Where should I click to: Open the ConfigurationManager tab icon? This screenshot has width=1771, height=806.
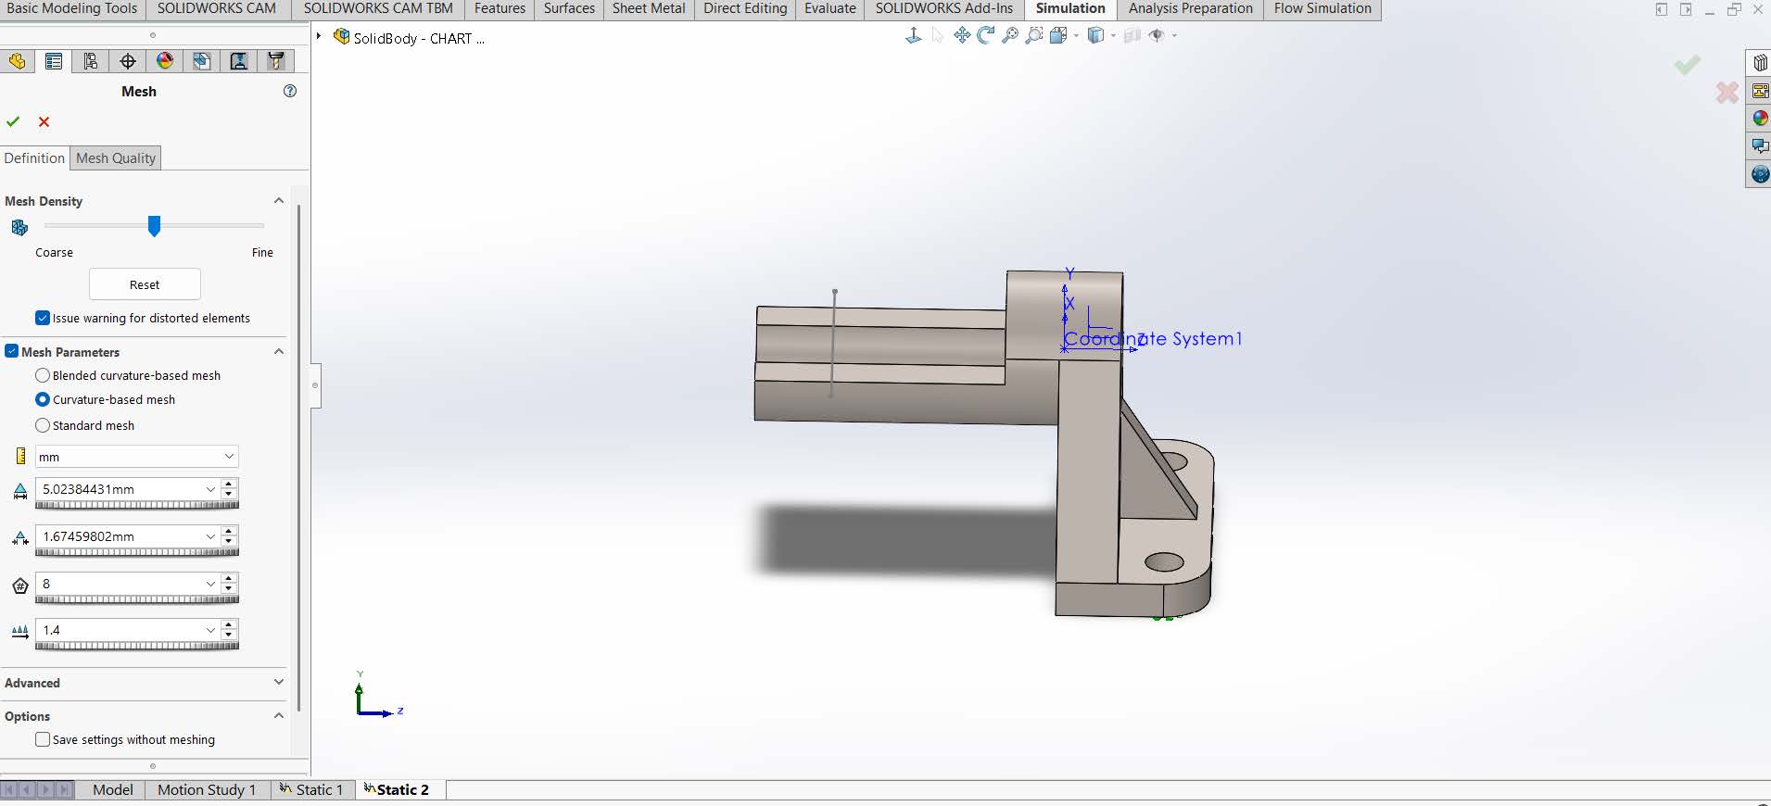click(x=91, y=61)
